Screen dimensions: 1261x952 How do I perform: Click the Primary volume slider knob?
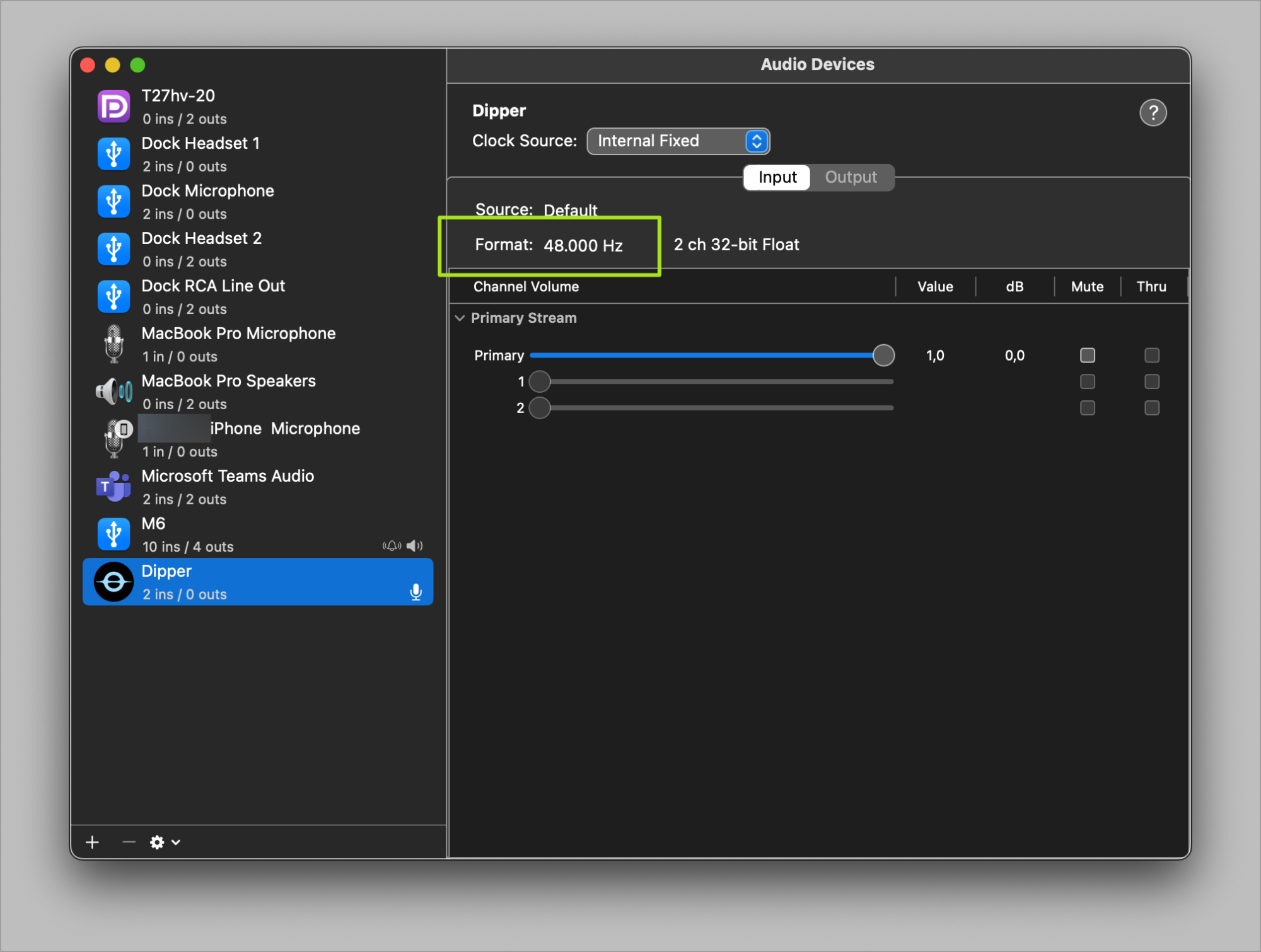[x=884, y=356]
